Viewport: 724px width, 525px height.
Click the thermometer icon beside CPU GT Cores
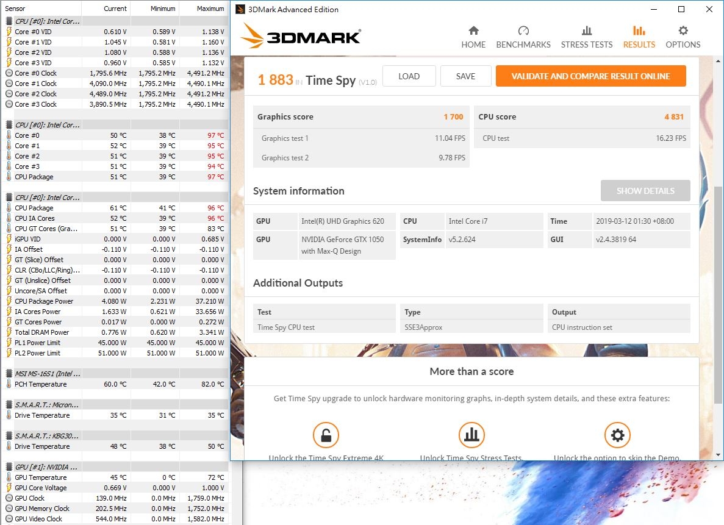pyautogui.click(x=9, y=229)
